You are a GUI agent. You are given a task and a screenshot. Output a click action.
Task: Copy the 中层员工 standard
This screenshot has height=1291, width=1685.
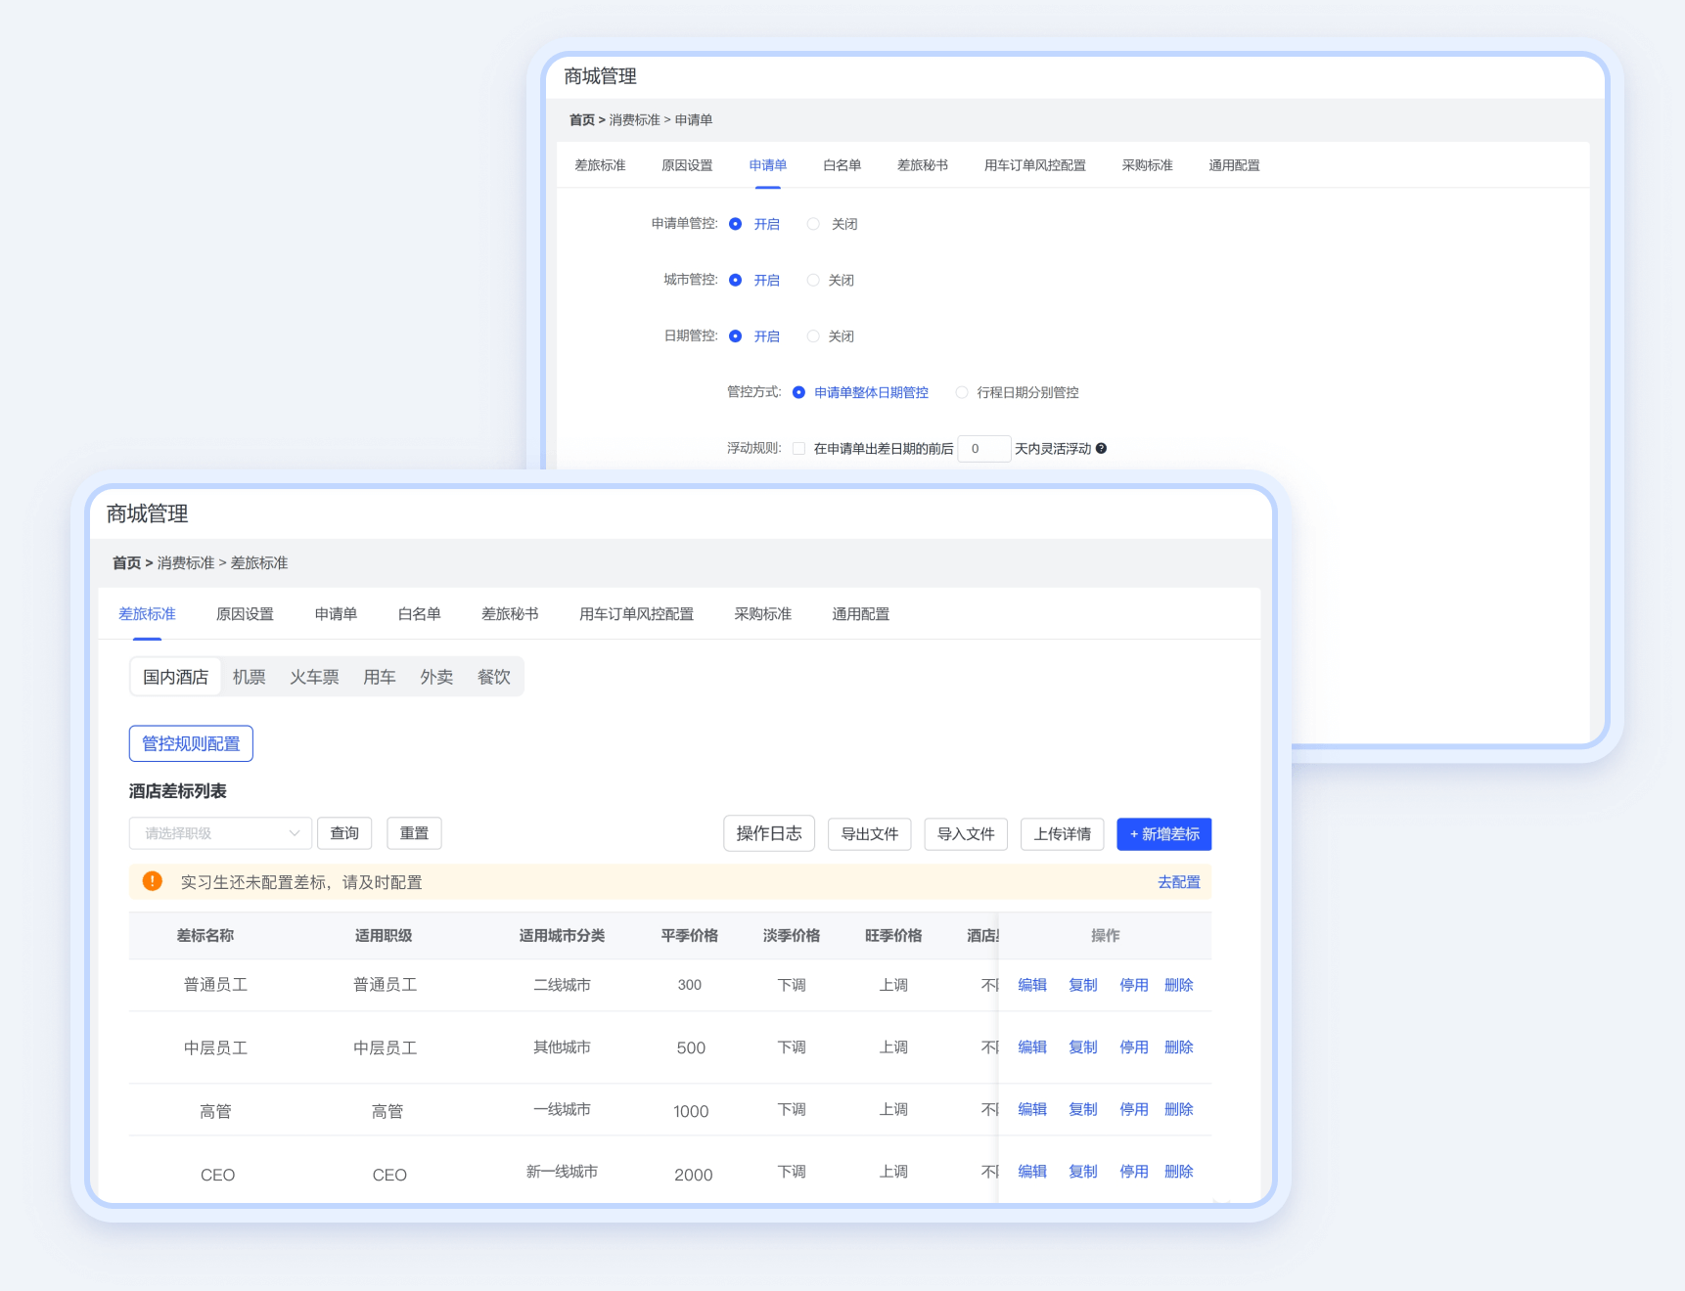click(x=1082, y=1047)
